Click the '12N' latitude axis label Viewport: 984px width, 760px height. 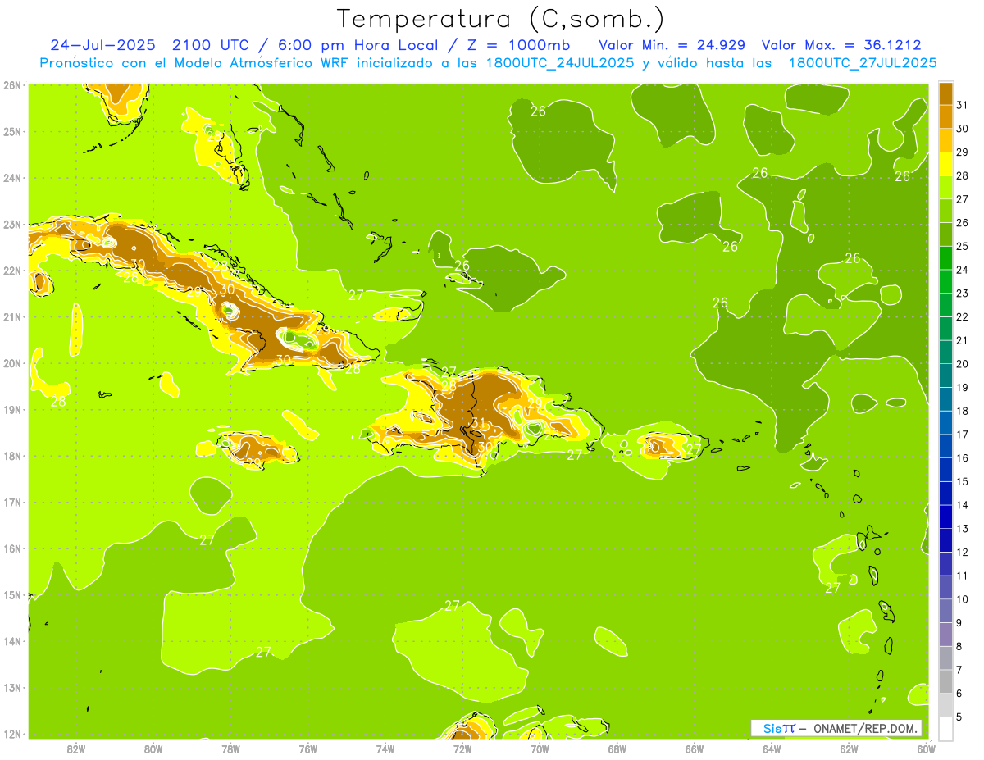[12, 734]
